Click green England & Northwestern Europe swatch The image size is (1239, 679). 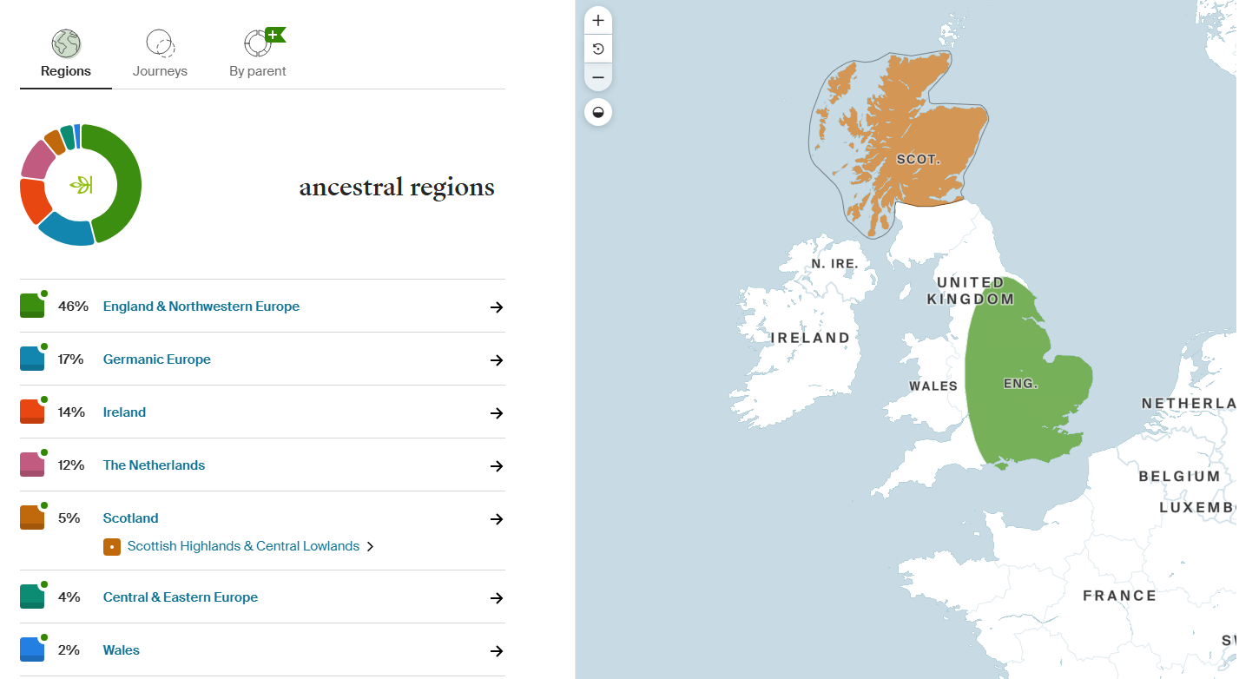(x=32, y=306)
